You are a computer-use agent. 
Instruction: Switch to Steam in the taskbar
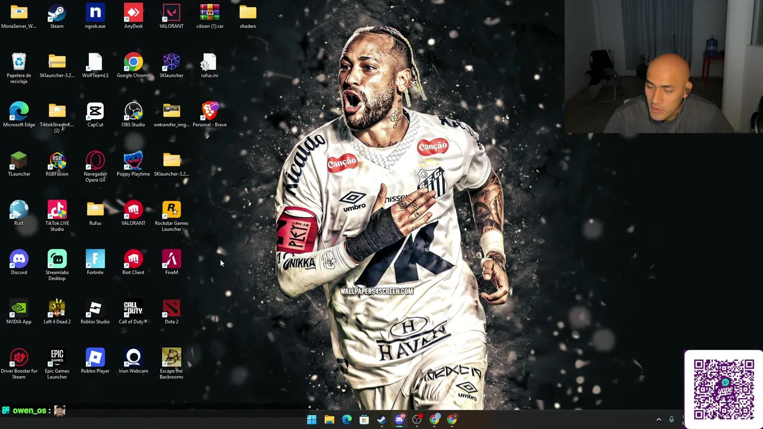pos(381,420)
